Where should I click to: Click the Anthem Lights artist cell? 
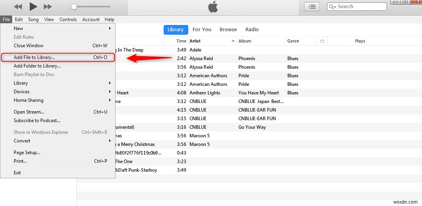point(204,93)
